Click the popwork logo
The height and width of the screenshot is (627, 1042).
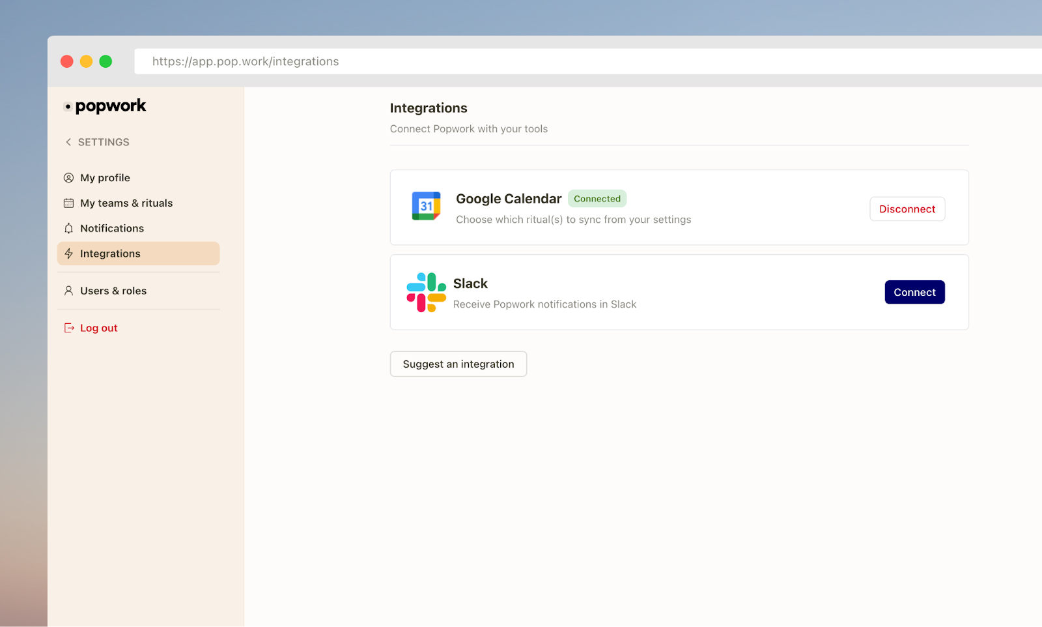[104, 106]
